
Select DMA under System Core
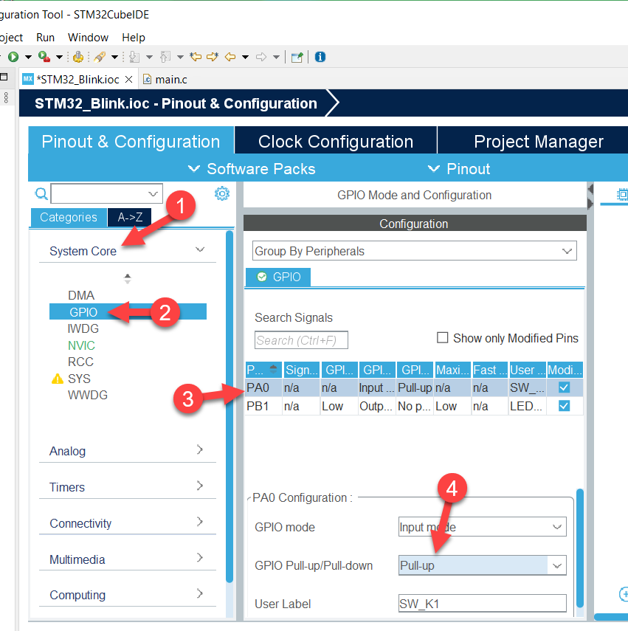point(81,295)
